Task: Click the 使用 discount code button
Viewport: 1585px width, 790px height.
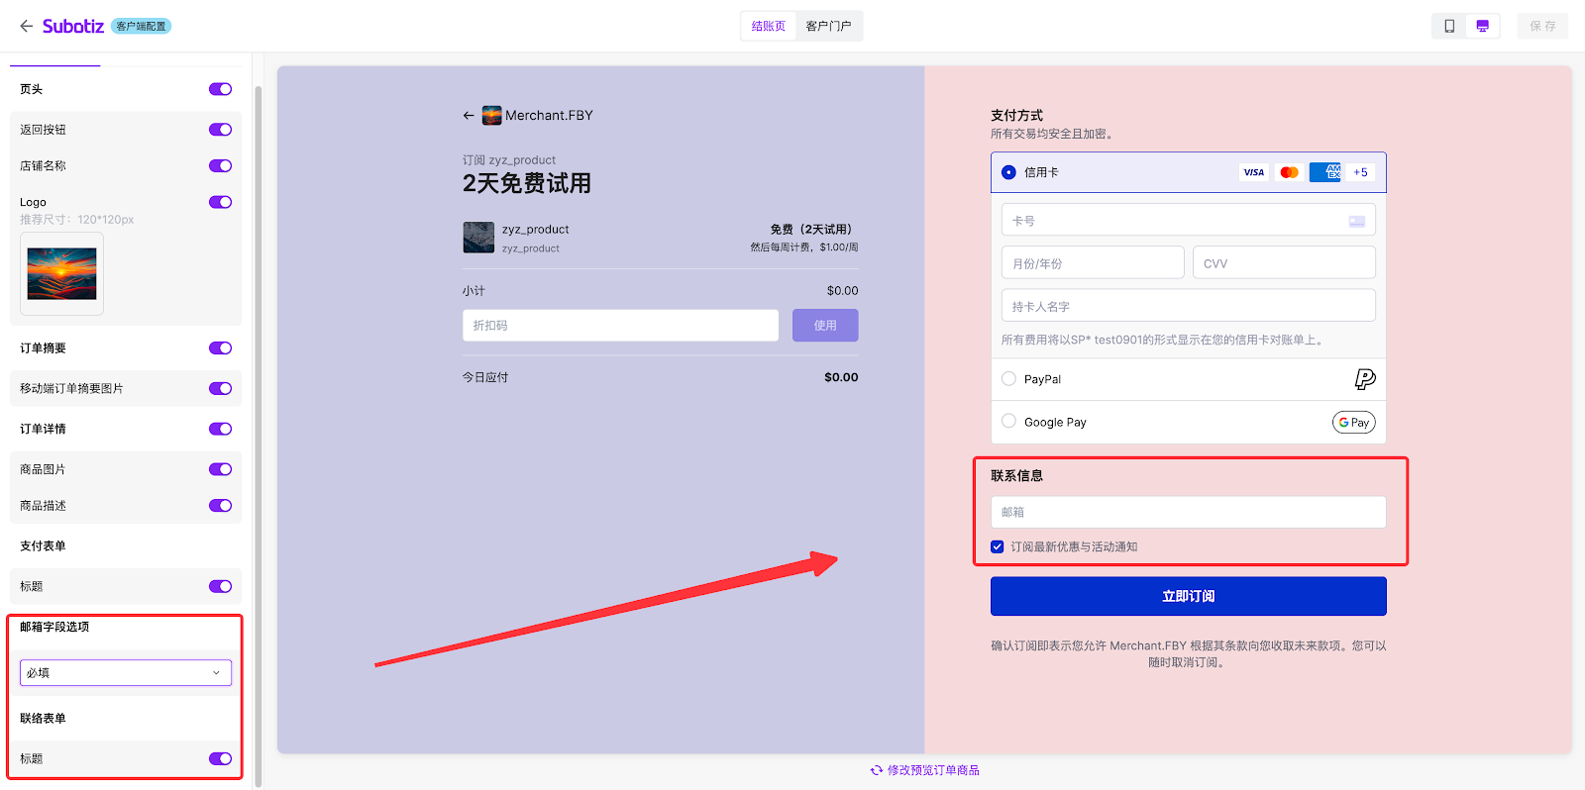Action: pyautogui.click(x=824, y=326)
